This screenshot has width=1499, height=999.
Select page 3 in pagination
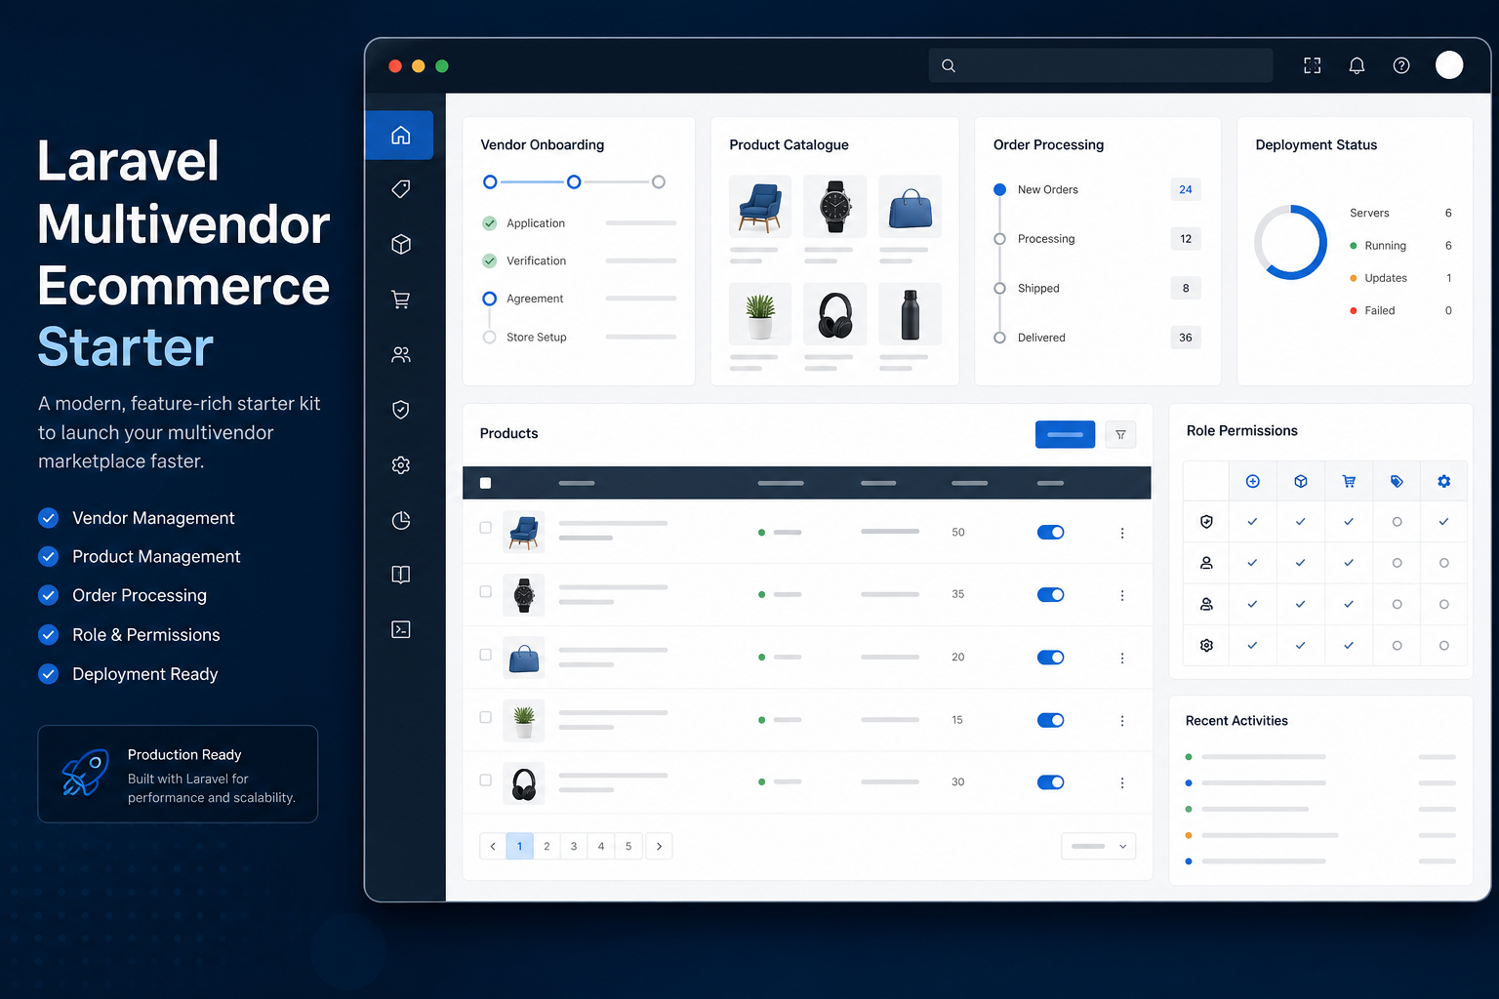coord(574,846)
